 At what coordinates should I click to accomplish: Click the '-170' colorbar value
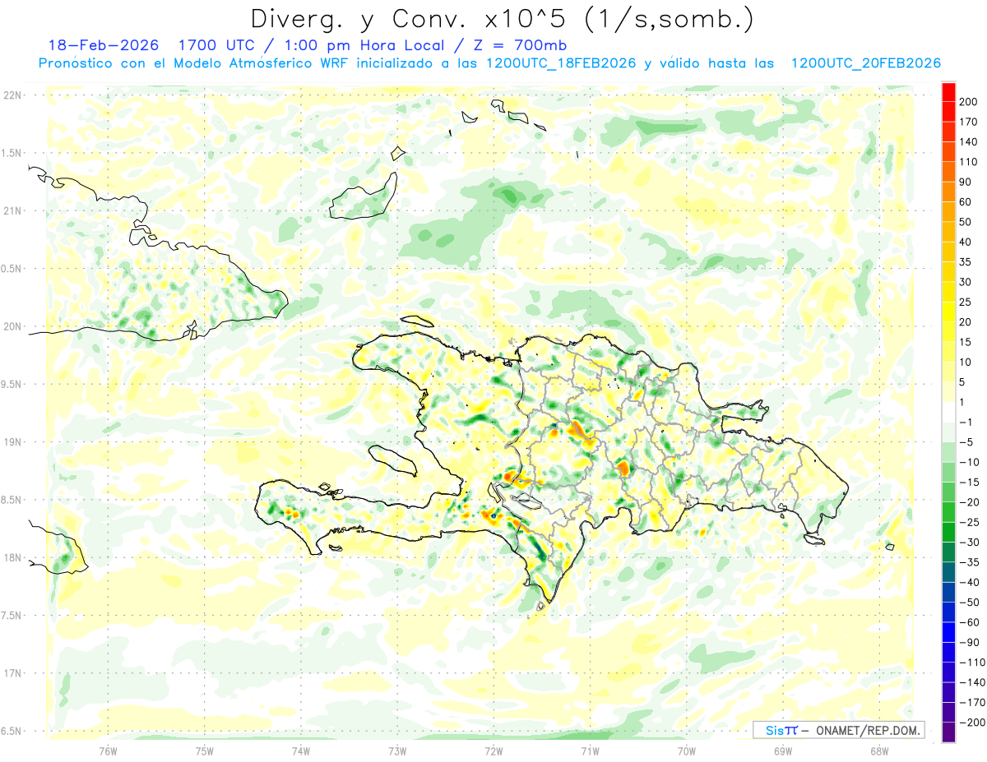point(974,702)
